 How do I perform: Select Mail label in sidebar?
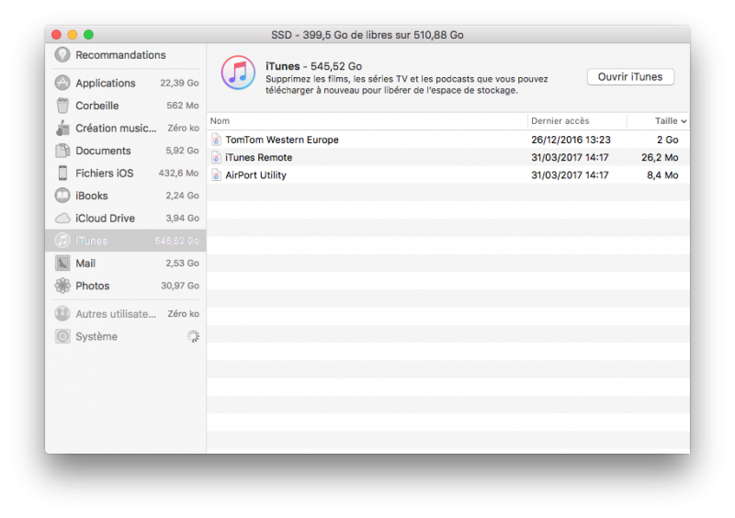coord(85,263)
